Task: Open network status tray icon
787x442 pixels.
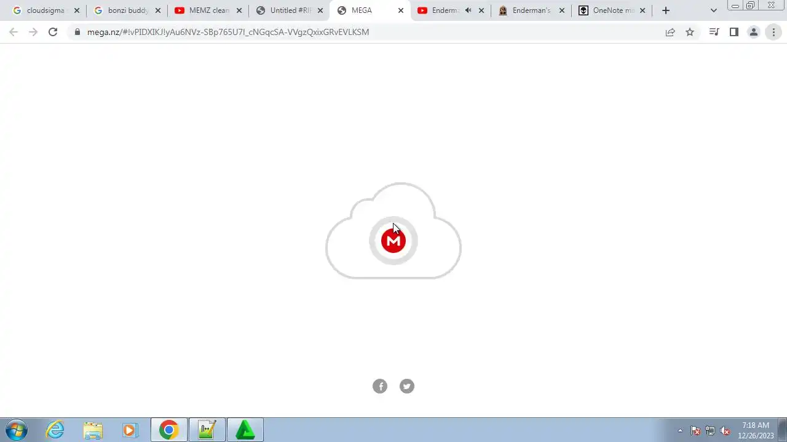Action: [710, 430]
